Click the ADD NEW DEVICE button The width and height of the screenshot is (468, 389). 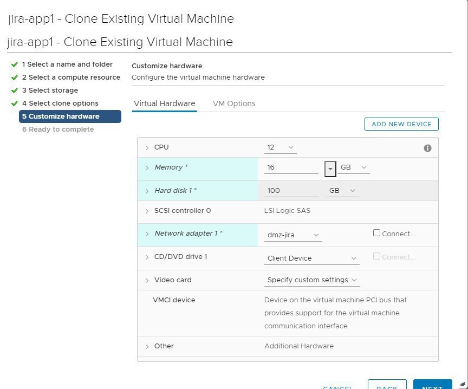tap(401, 124)
